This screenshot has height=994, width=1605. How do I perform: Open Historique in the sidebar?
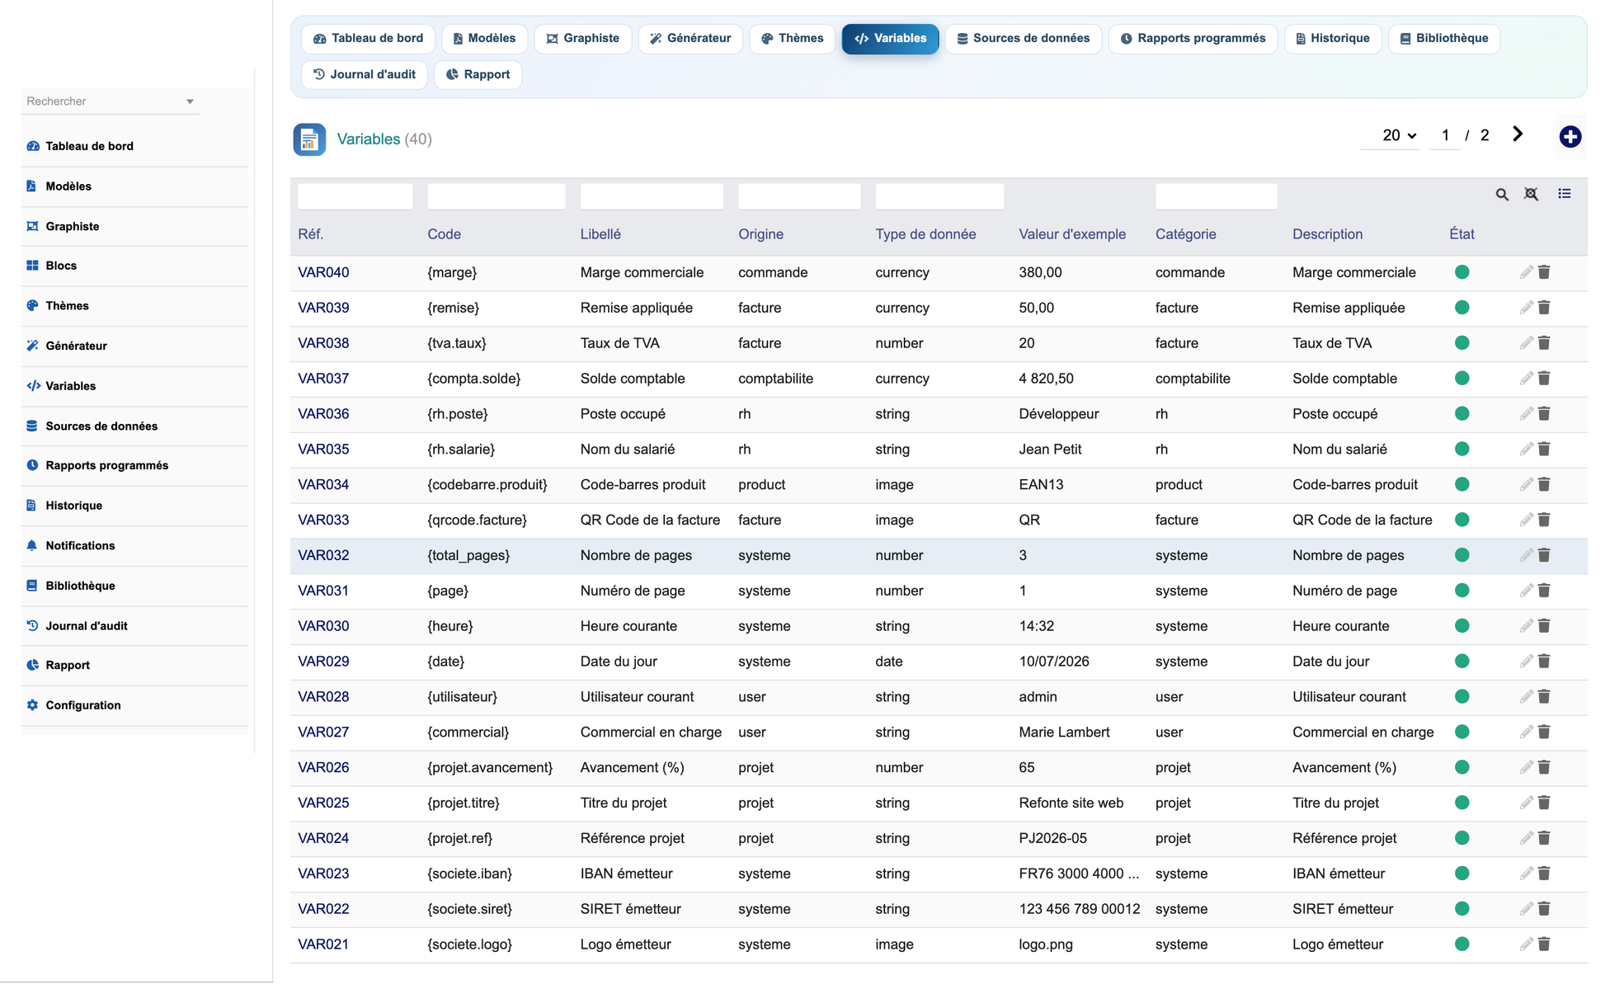pos(134,506)
